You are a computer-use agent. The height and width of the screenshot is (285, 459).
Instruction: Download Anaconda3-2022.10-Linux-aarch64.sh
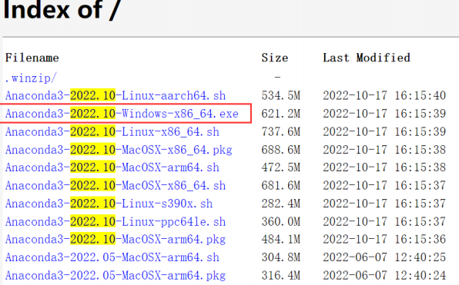tap(116, 96)
